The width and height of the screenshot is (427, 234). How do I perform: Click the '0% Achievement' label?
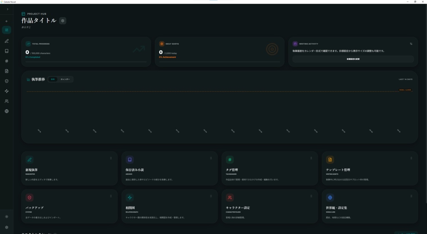[x=168, y=57]
